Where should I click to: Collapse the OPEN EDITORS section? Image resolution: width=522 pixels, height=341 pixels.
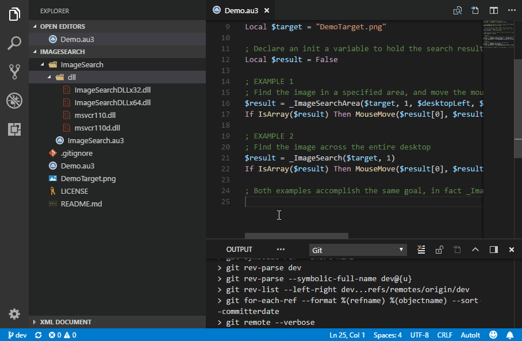(x=117, y=26)
